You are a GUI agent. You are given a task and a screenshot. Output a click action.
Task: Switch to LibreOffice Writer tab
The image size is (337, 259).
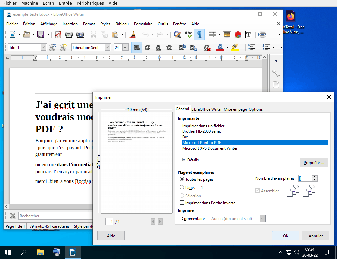tap(207, 109)
